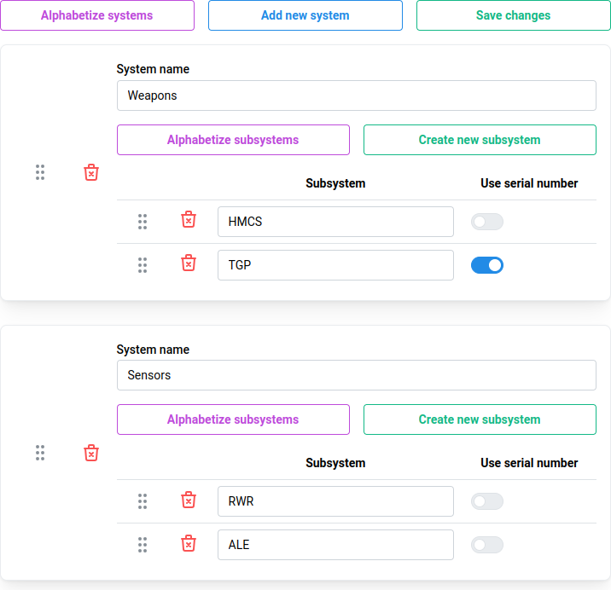Click the drag handle for Sensors system

(40, 453)
